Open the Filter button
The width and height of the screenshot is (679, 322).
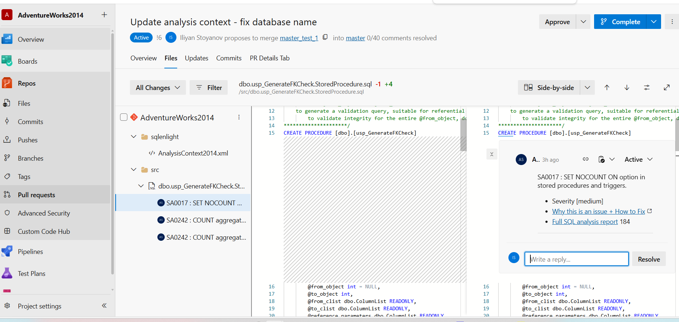(209, 87)
